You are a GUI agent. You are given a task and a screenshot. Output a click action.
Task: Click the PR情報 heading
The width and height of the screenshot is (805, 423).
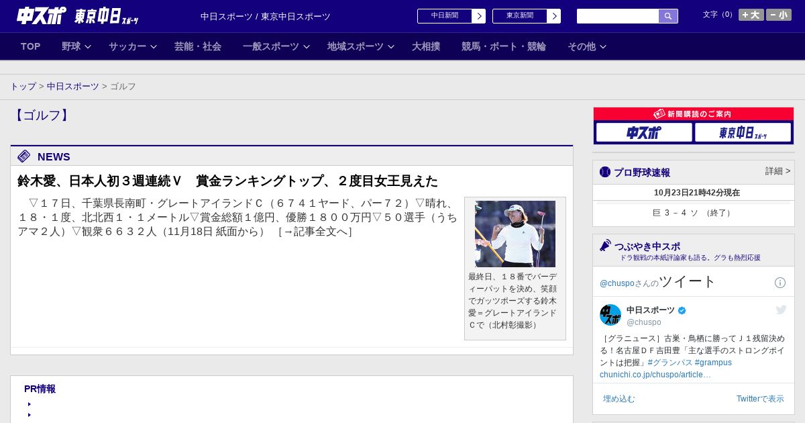point(40,389)
